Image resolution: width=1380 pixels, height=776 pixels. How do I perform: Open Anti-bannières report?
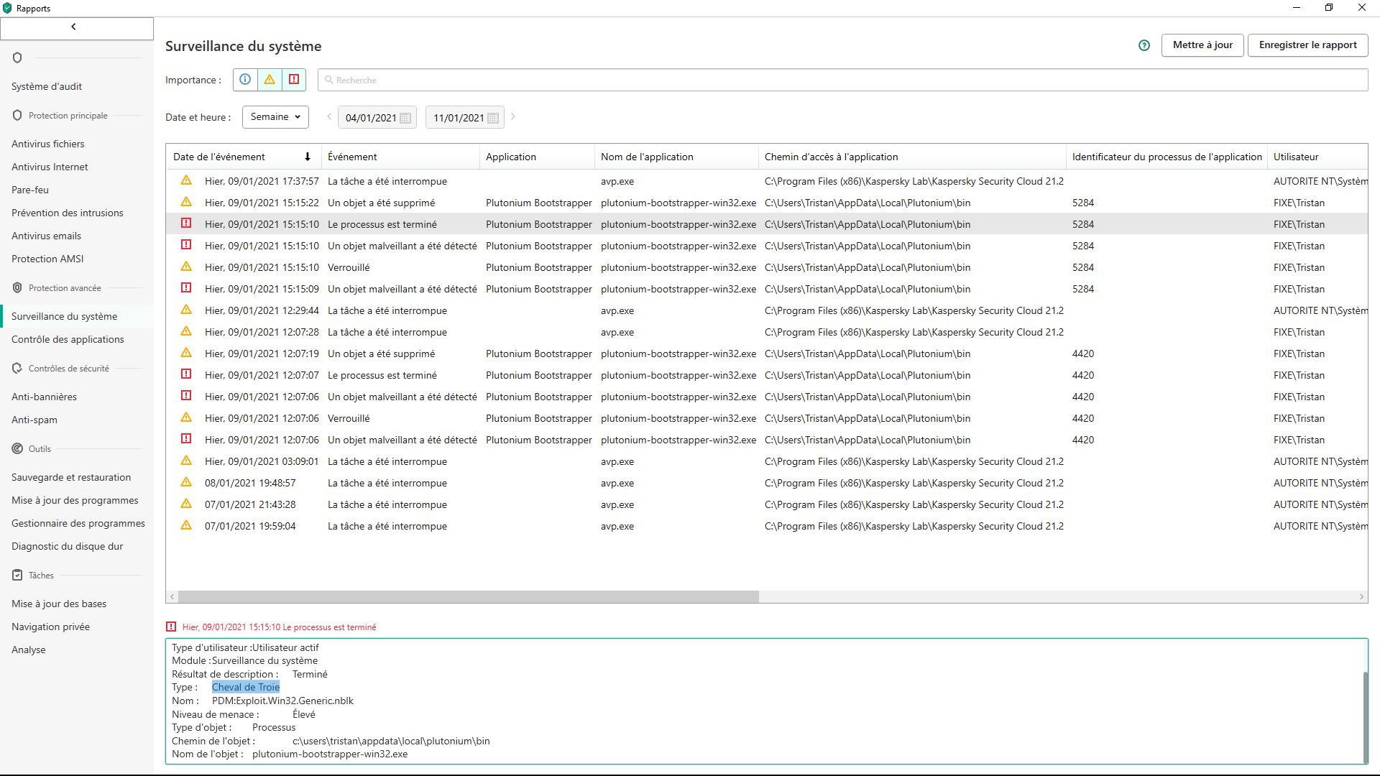(44, 397)
